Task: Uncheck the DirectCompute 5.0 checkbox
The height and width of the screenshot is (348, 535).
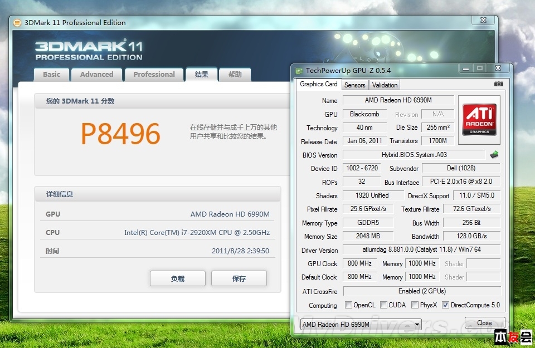Action: 445,305
